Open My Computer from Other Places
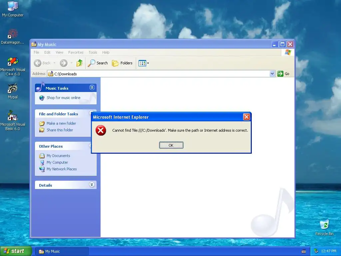The height and width of the screenshot is (256, 341). click(57, 162)
